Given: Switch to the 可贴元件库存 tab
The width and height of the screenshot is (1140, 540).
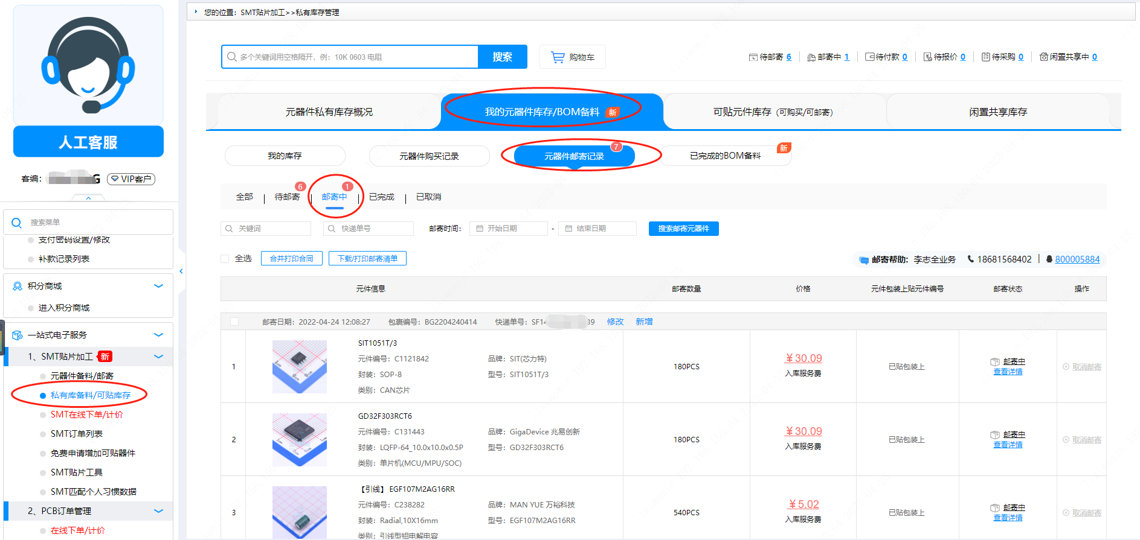Looking at the screenshot, I should [773, 112].
